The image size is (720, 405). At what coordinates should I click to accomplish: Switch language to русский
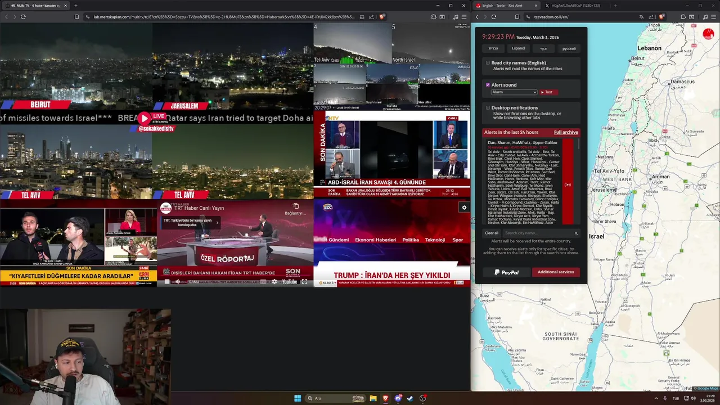click(x=569, y=48)
